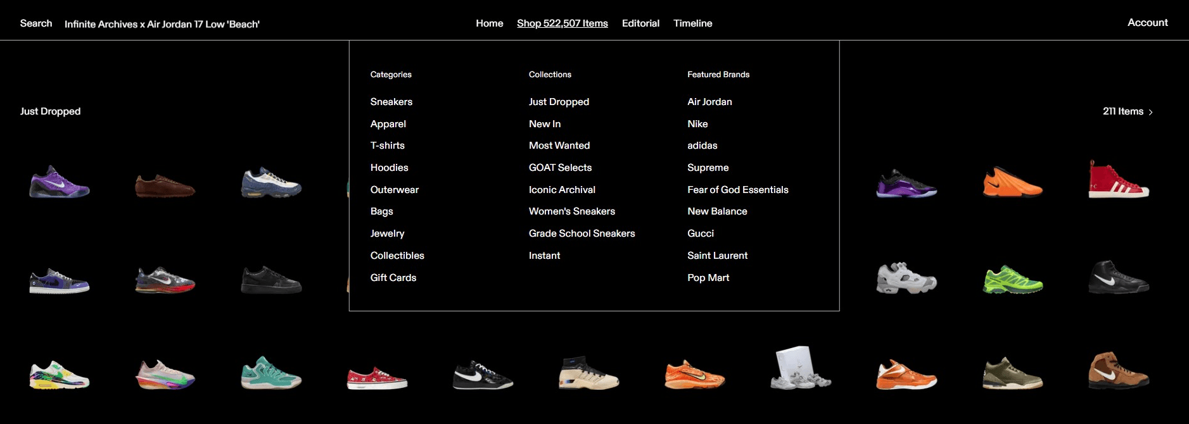The image size is (1189, 424).
Task: Open the Account page
Action: click(x=1147, y=23)
